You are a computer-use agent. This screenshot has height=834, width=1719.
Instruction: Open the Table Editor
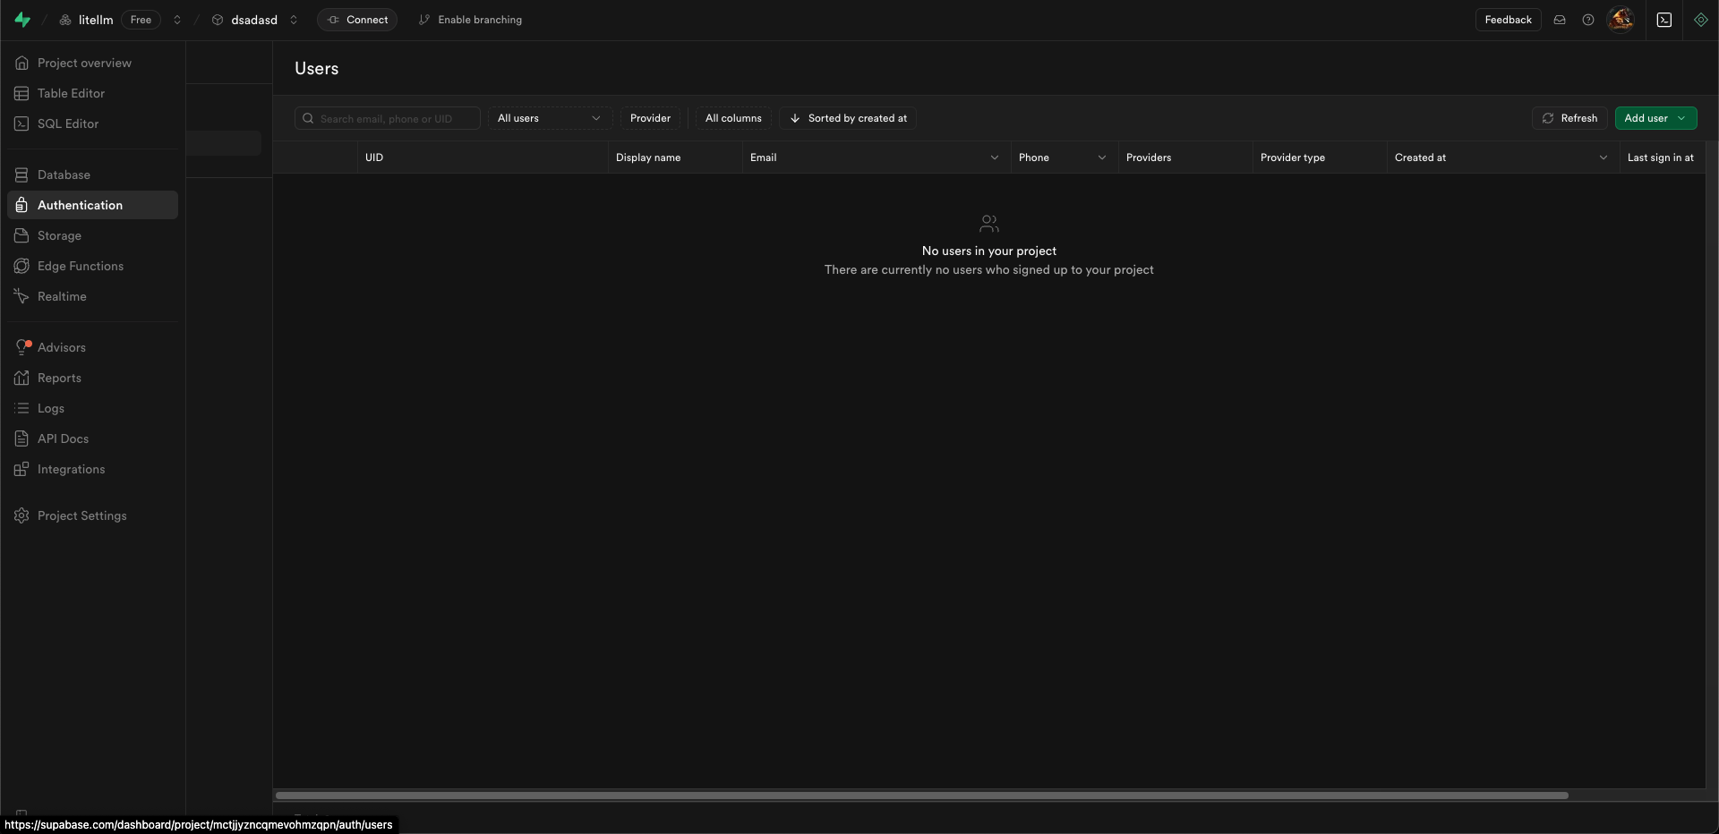(71, 93)
